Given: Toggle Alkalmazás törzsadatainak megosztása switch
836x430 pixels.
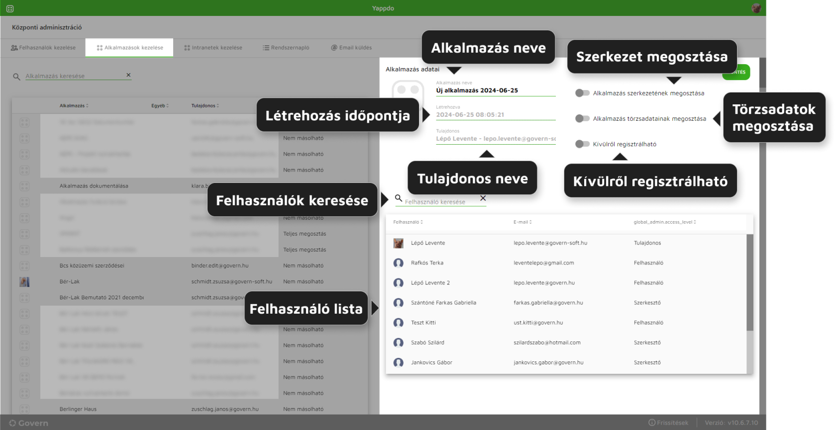Looking at the screenshot, I should [582, 118].
